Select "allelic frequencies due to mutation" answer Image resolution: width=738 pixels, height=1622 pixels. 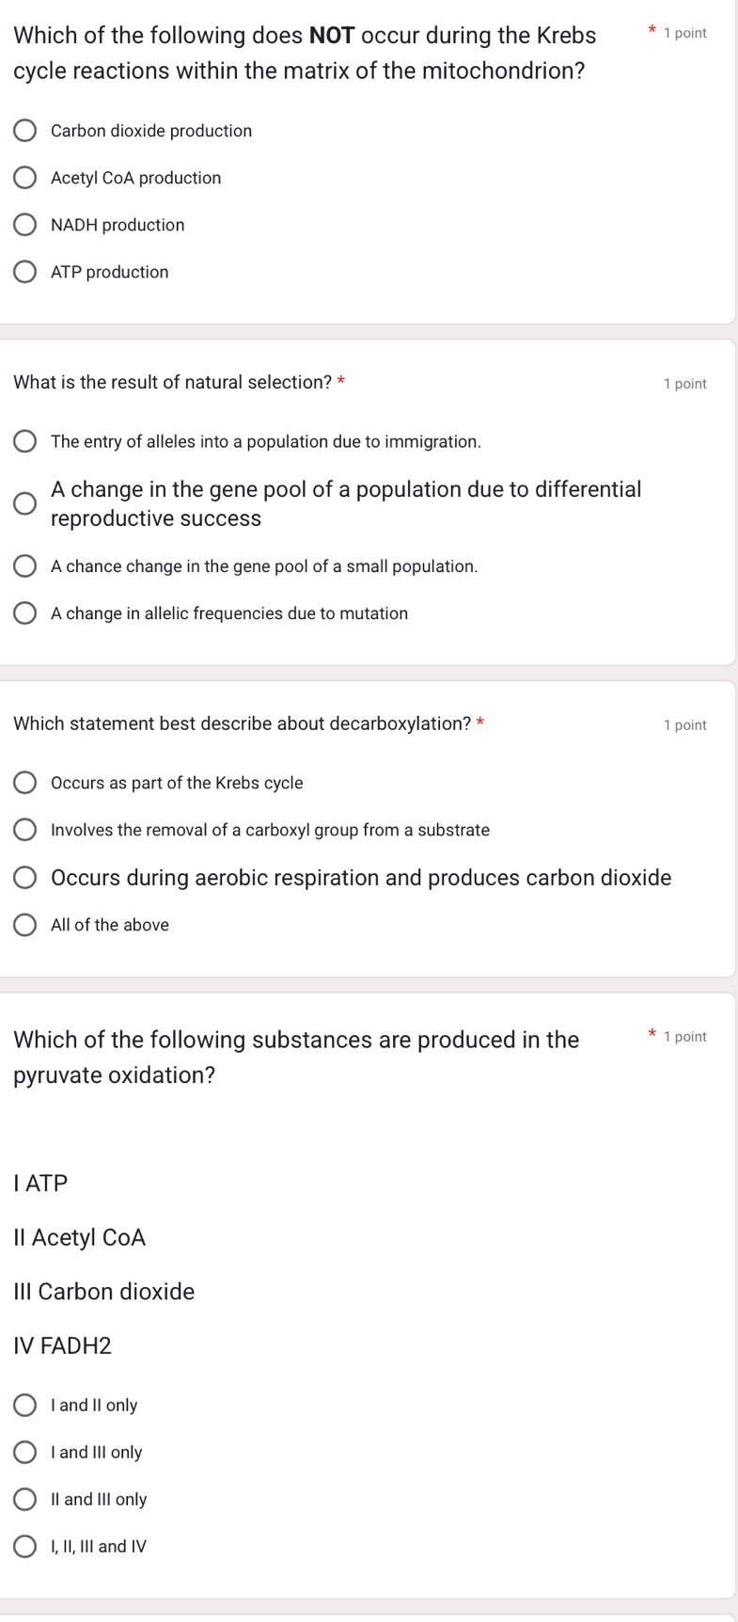25,612
